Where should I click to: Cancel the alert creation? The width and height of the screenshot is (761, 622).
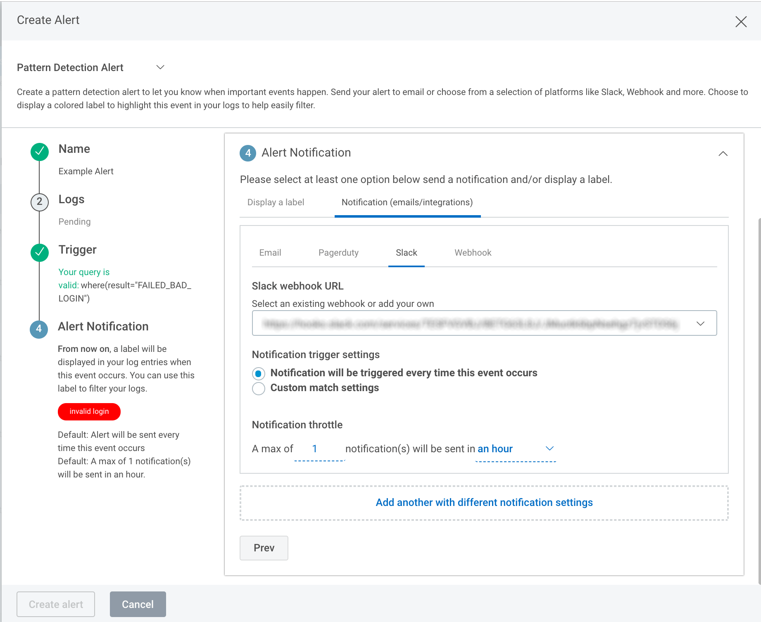pyautogui.click(x=138, y=604)
